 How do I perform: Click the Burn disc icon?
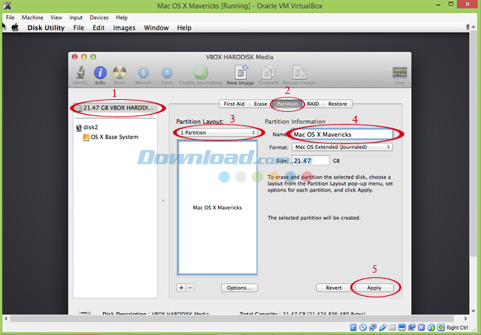tap(119, 73)
